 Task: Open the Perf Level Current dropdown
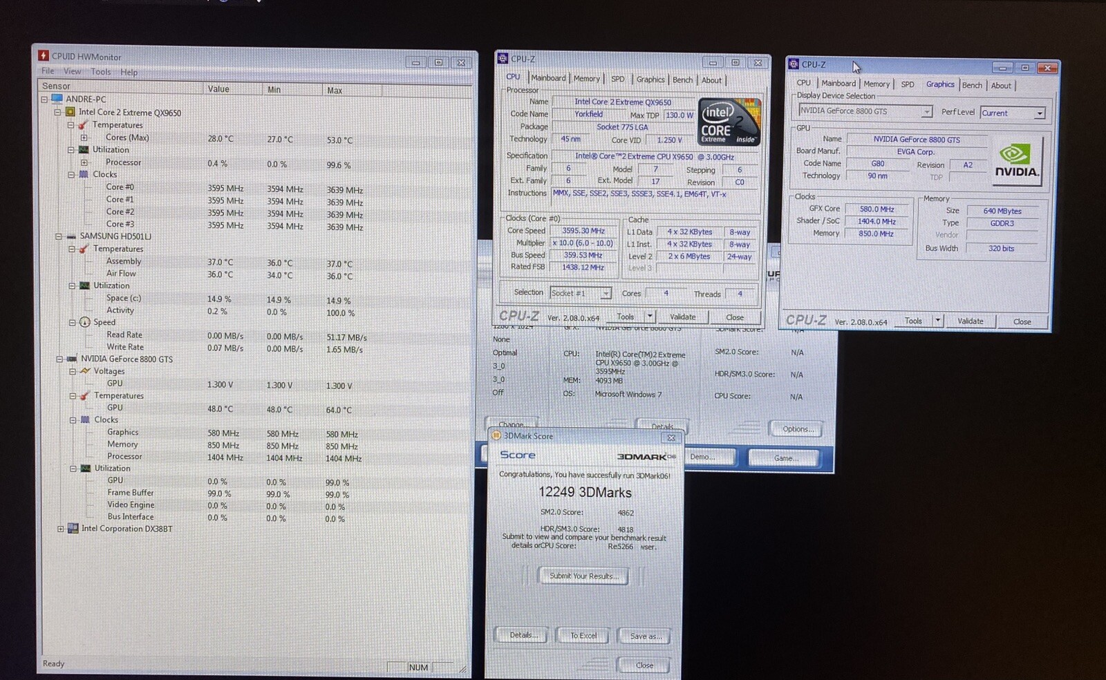pos(1039,113)
